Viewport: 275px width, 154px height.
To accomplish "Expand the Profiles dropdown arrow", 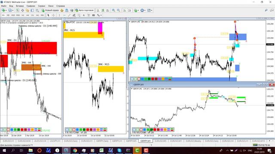I will (x=13, y=10).
